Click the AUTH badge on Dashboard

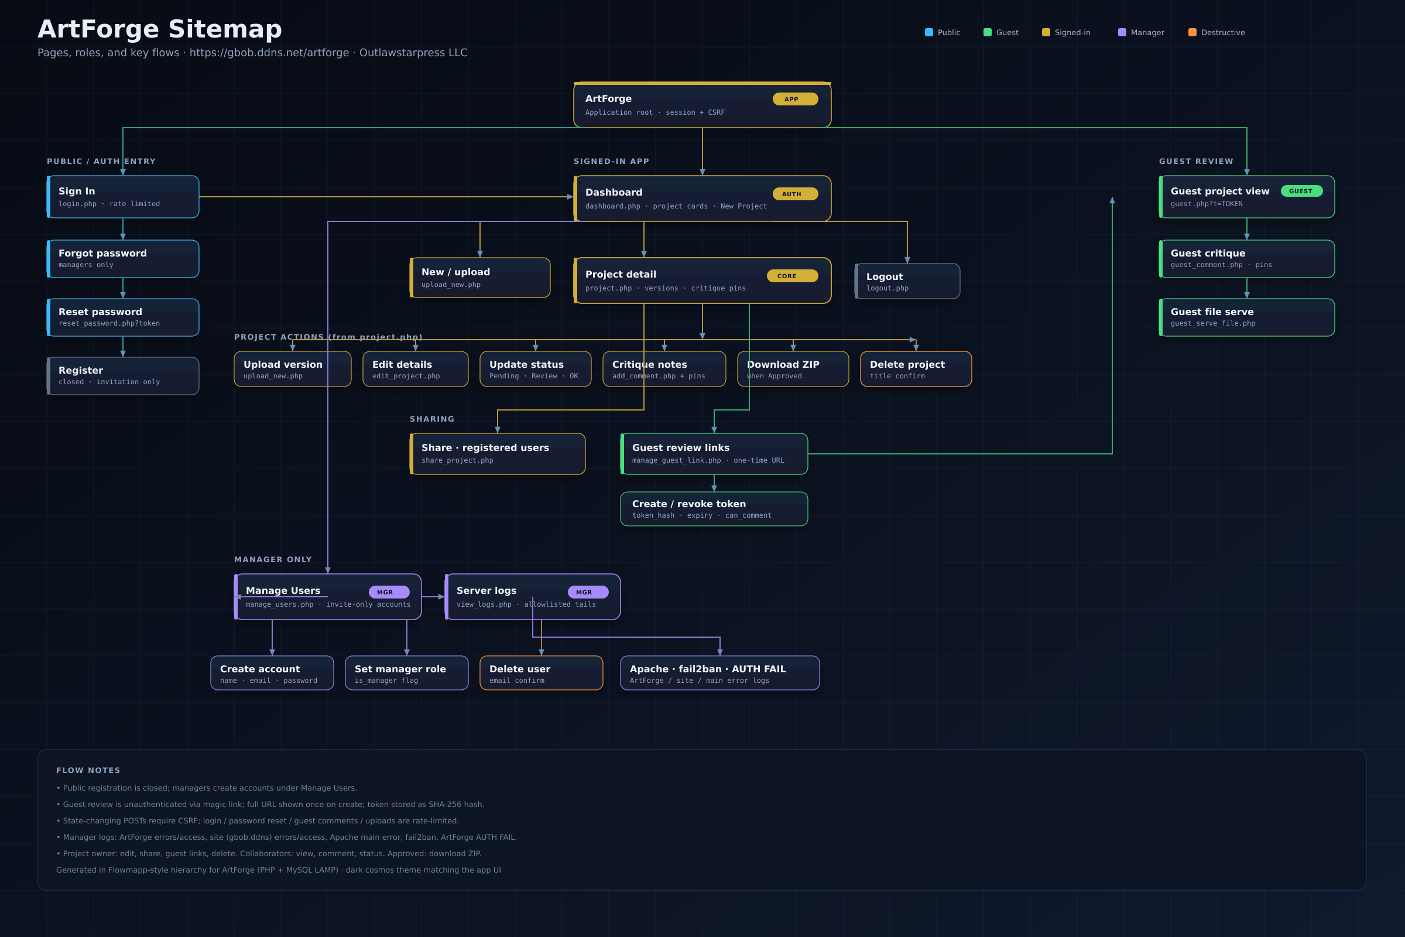click(795, 194)
